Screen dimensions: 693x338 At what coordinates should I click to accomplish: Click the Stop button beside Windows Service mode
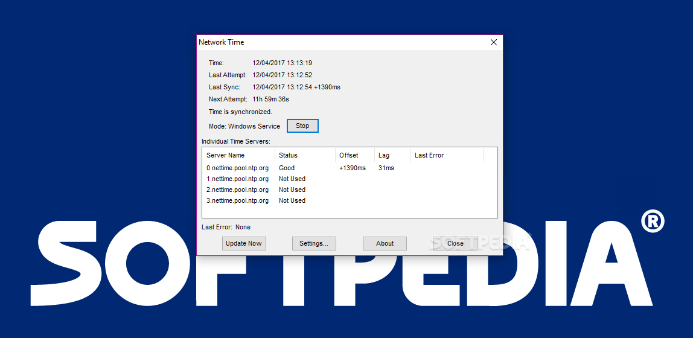[302, 126]
